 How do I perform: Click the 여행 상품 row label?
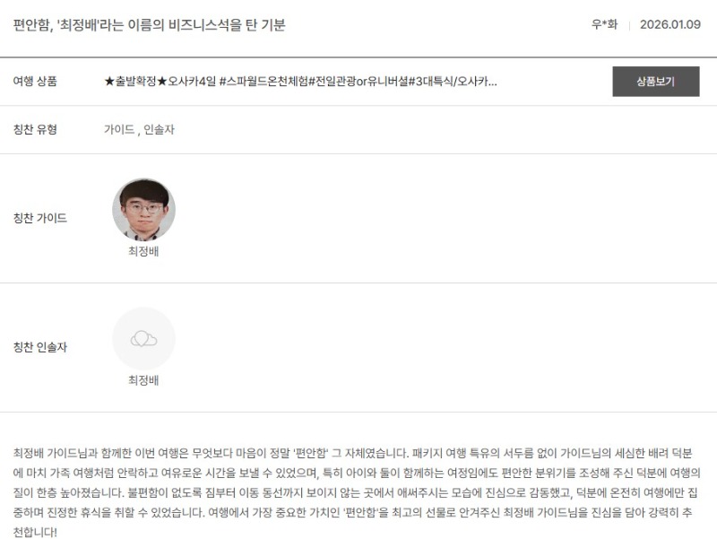pos(35,82)
